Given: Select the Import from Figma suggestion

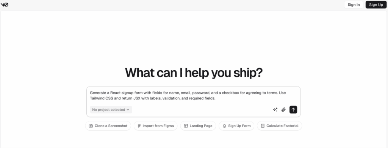Looking at the screenshot, I should pyautogui.click(x=156, y=126).
